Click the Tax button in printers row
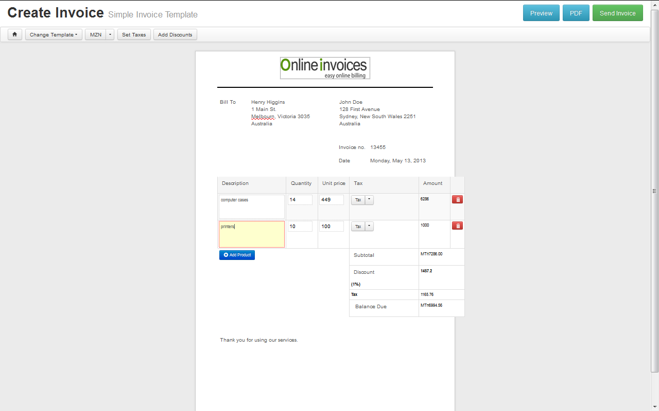 click(x=358, y=226)
